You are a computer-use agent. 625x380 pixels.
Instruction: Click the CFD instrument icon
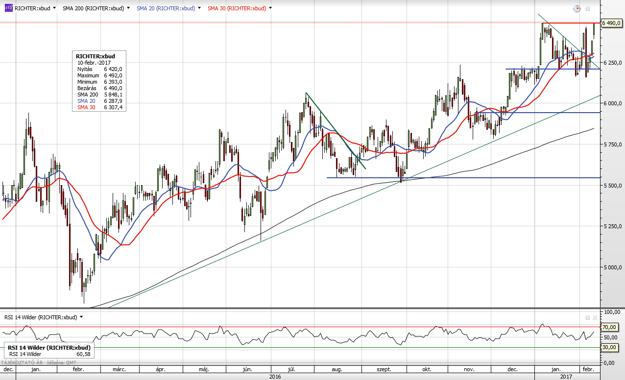pyautogui.click(x=8, y=8)
